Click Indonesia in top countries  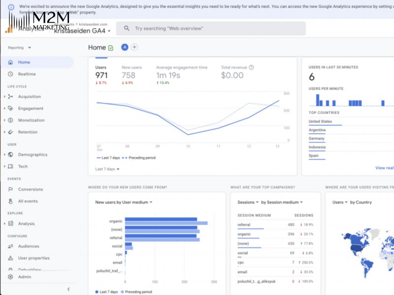pos(317,147)
